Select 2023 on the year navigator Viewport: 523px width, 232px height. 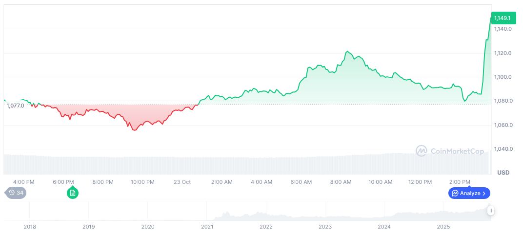[x=325, y=227]
